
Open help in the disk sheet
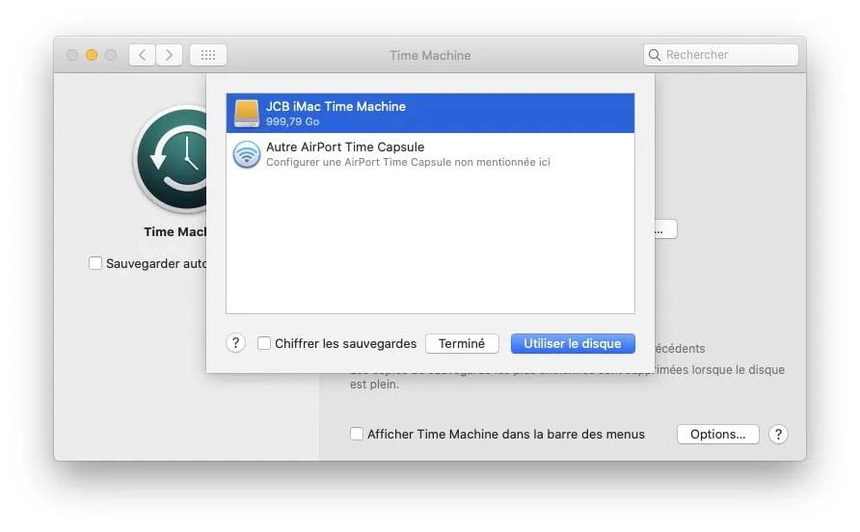point(236,343)
